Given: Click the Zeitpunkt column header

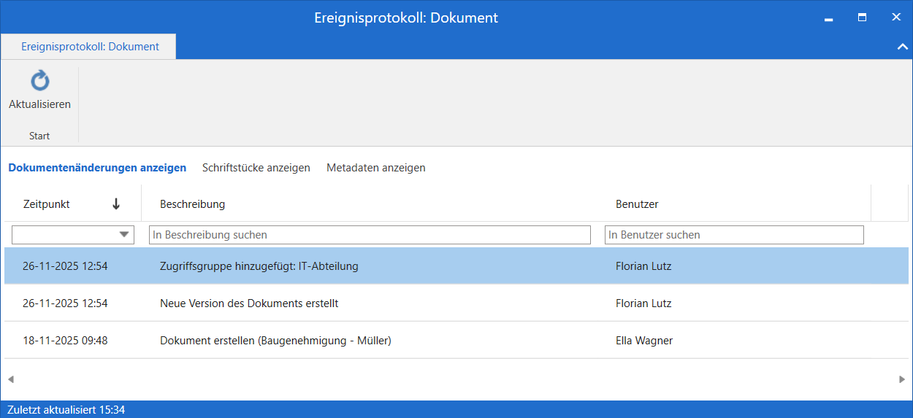Looking at the screenshot, I should coord(47,204).
